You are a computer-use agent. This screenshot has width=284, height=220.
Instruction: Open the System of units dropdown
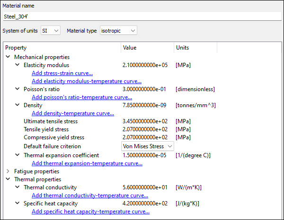(50, 31)
